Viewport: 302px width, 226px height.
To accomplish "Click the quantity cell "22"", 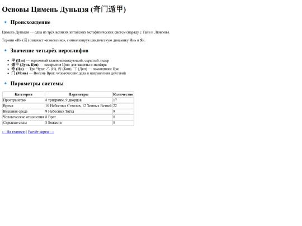I will 123,105.
